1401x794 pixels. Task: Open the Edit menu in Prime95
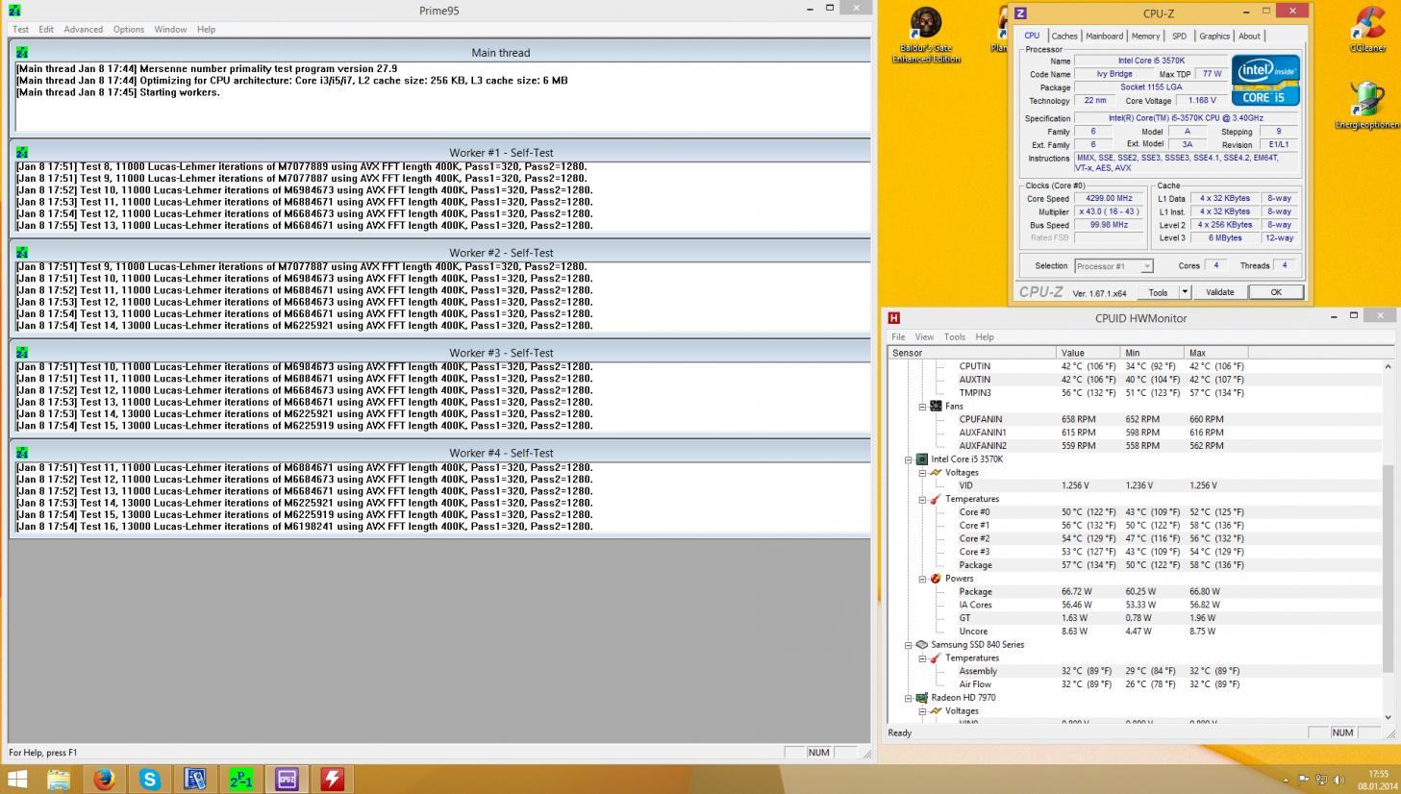[x=46, y=29]
